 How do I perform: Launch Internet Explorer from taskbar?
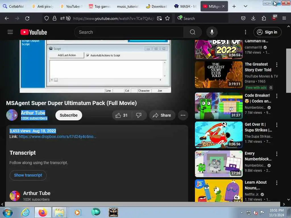pyautogui.click(x=25, y=212)
